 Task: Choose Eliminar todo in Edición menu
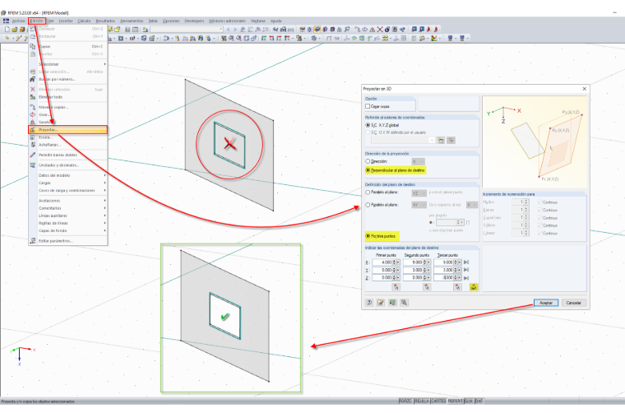pyautogui.click(x=67, y=97)
